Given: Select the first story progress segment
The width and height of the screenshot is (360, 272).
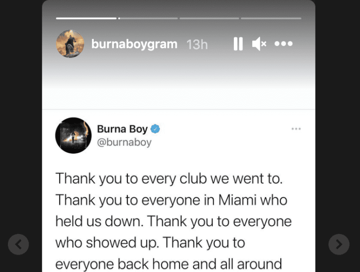Looking at the screenshot, I should [86, 18].
